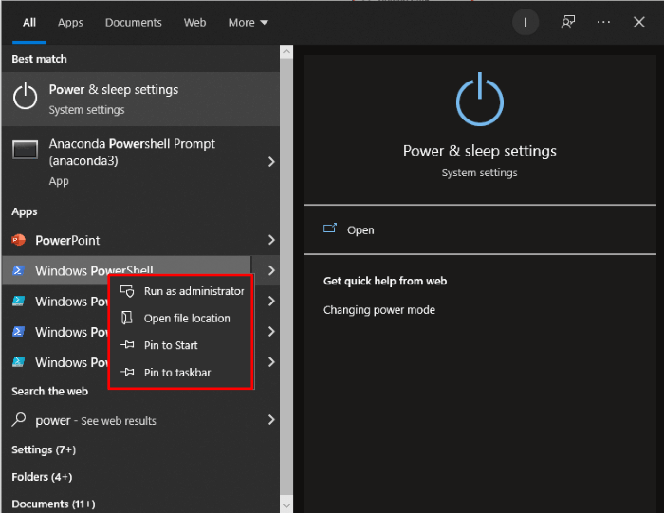Click the Open launch icon in preview pane

(330, 229)
